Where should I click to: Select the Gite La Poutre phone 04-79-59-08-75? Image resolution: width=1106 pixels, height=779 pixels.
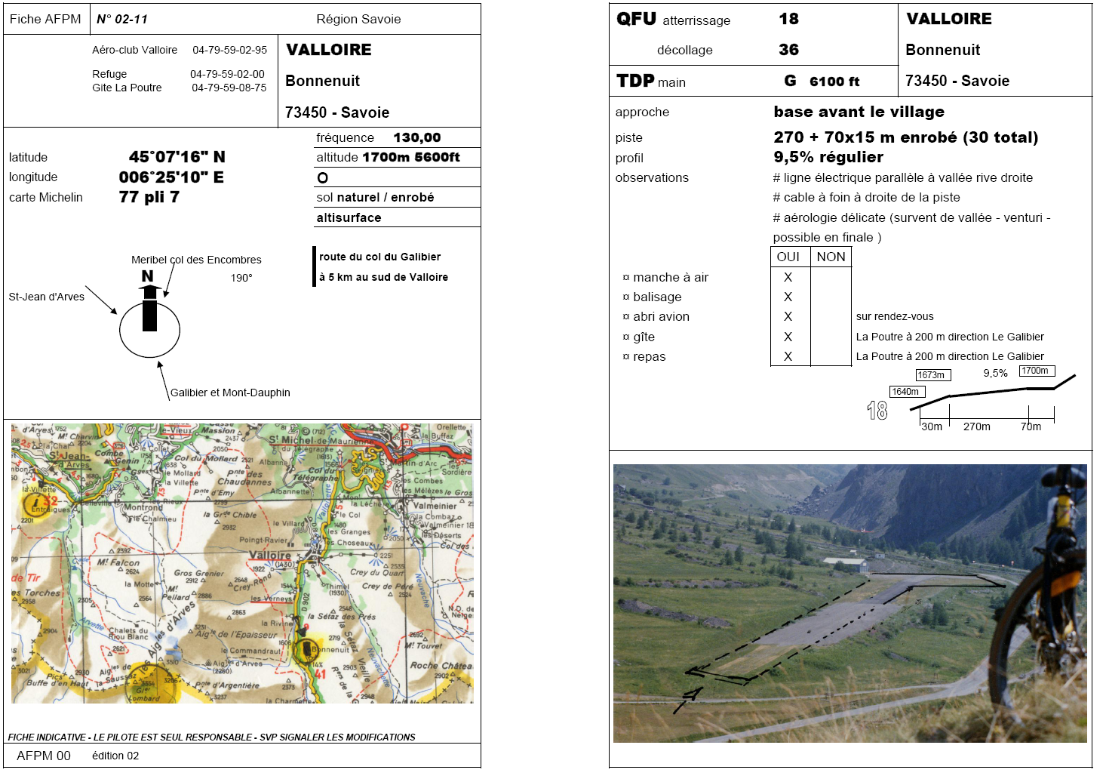(x=229, y=88)
